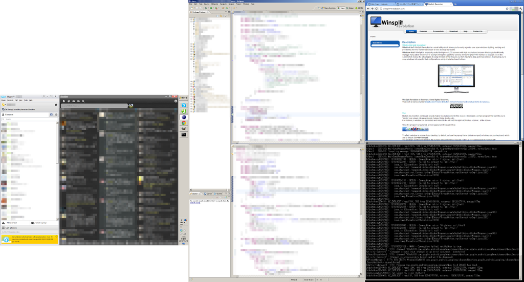Viewport: 524px width, 282px height.
Task: Open settings gear in Twitter client top right
Action: point(176,101)
